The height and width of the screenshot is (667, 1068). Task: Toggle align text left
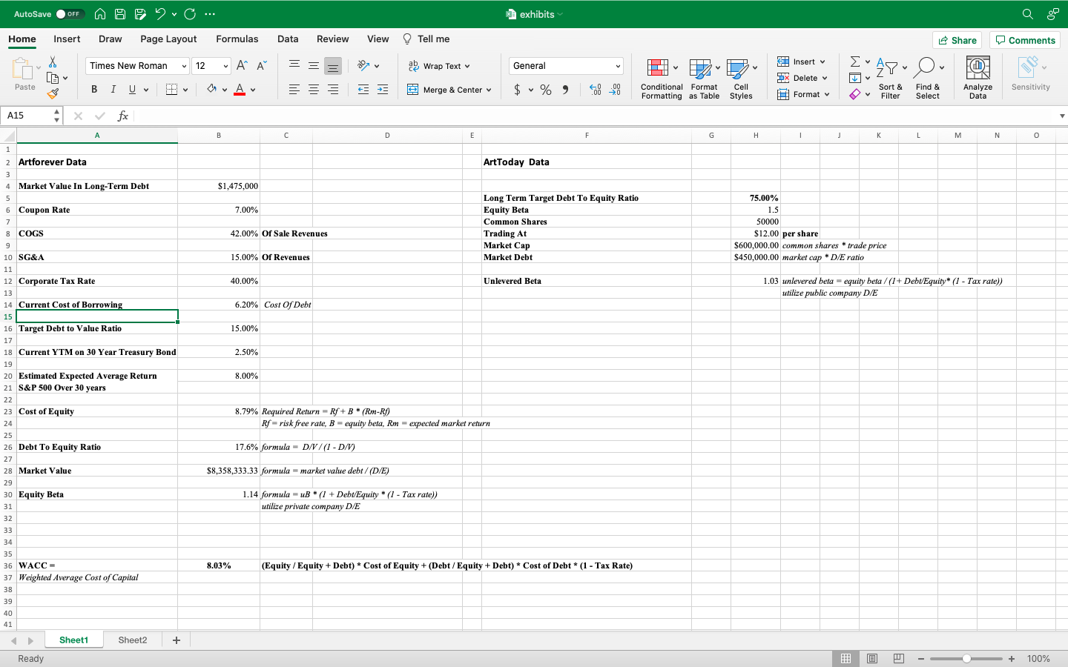tap(294, 90)
